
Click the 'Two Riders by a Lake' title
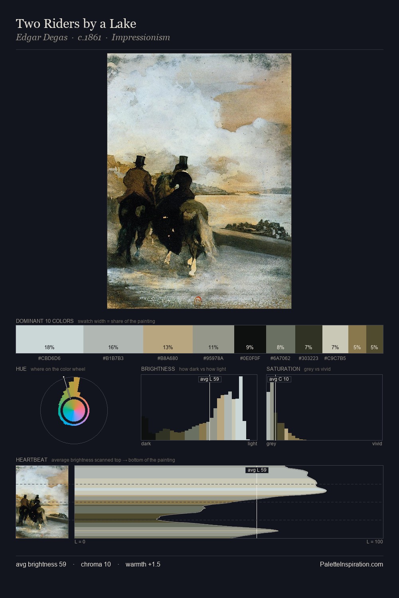tap(76, 24)
